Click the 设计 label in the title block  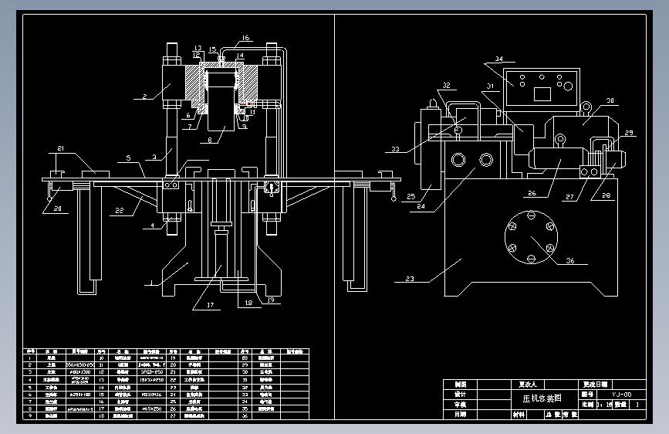pyautogui.click(x=460, y=394)
